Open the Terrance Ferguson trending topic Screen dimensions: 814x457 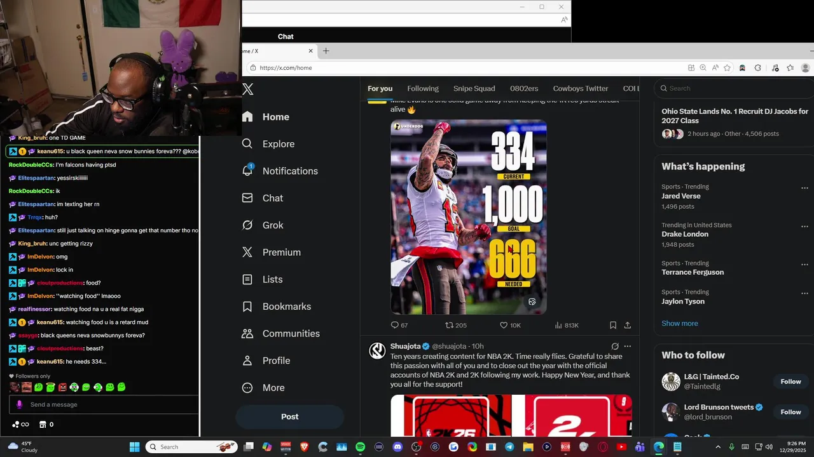[x=693, y=272]
